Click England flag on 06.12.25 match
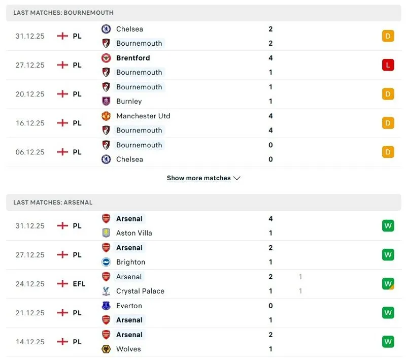Viewport: 406px width, 360px height. pos(62,152)
